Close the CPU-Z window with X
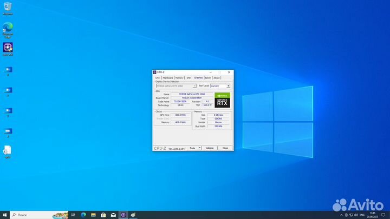The height and width of the screenshot is (219, 390). (229, 72)
